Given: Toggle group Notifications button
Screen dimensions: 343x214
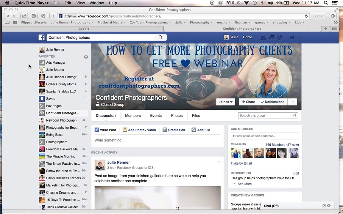Looking at the screenshot, I should tap(272, 102).
